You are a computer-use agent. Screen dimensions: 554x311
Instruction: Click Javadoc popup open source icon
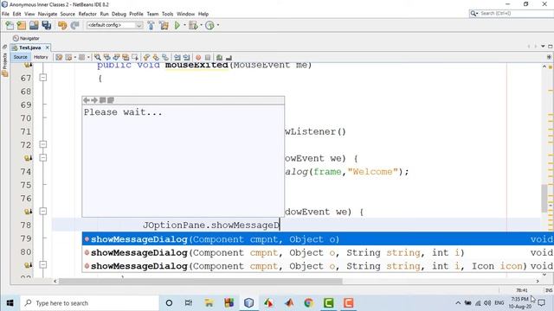coord(111,100)
